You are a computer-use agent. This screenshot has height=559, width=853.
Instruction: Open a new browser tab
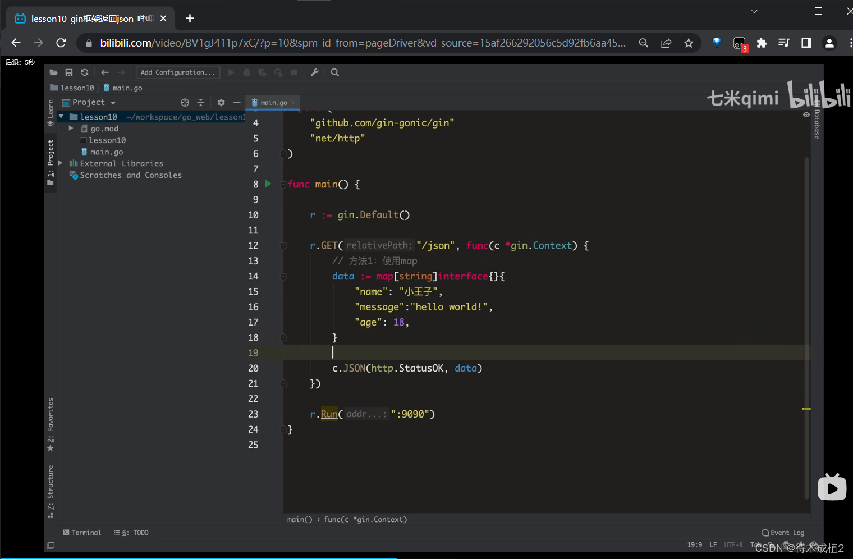(190, 19)
